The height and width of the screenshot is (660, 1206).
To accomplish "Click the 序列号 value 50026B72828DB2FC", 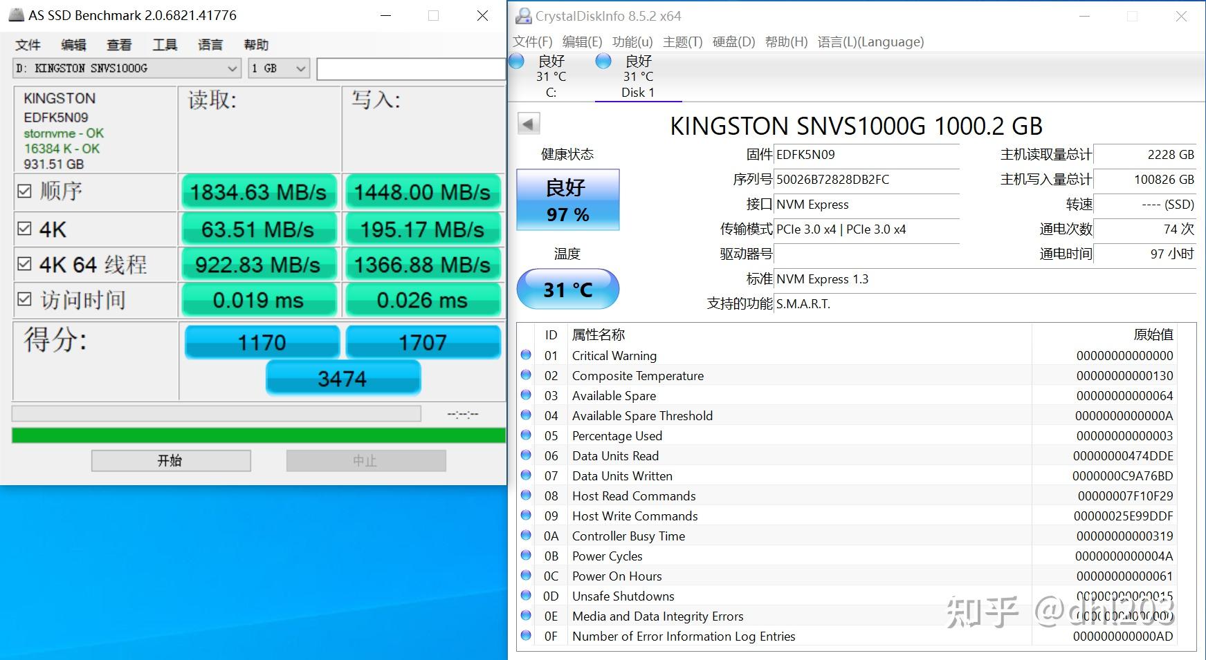I will click(x=832, y=180).
